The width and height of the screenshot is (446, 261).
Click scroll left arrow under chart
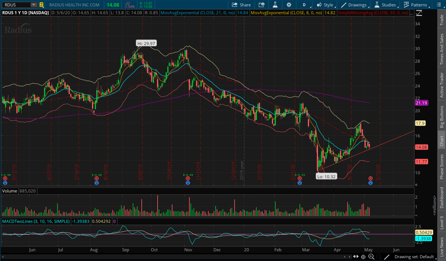(345, 257)
